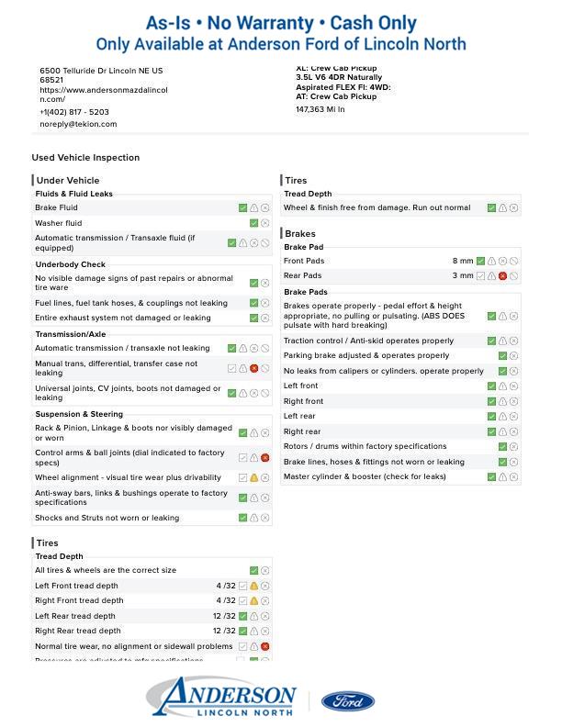Click the not-applicable icon for Front Pads
Screen dimensions: 562x727
[513, 261]
